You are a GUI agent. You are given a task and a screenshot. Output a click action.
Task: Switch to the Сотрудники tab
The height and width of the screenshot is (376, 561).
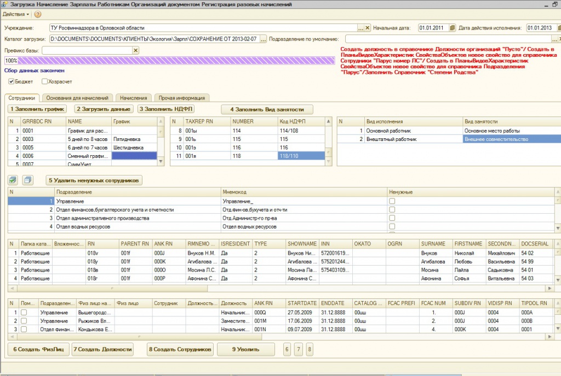pos(22,98)
